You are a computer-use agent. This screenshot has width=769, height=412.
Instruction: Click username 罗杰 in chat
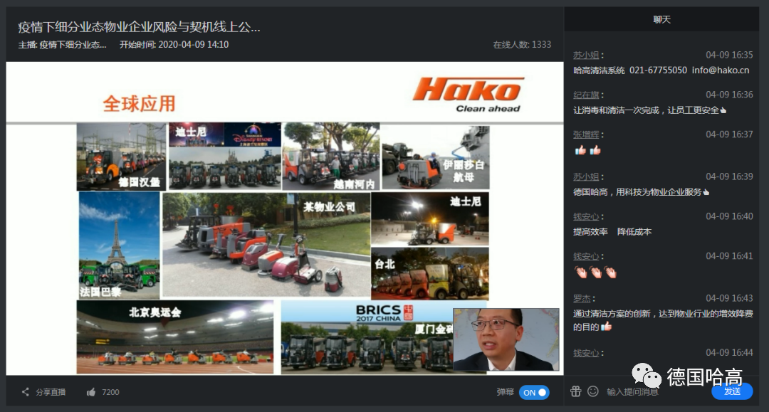pos(582,298)
